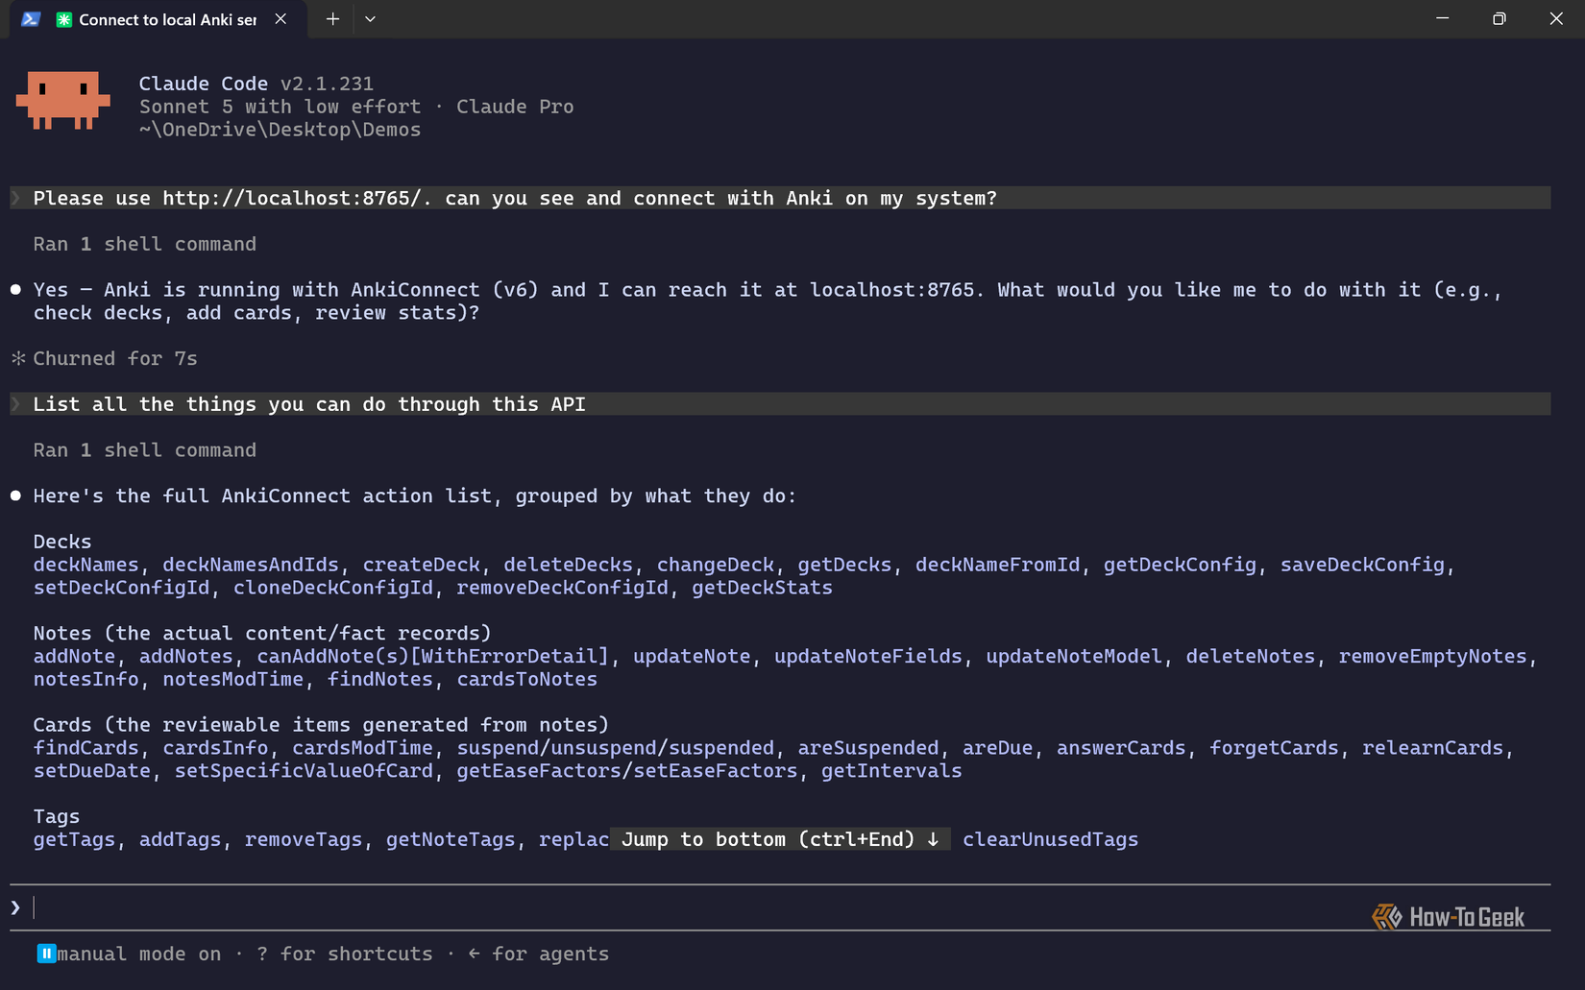
Task: Click the "Claude Code v2.1.231" header
Action: [x=256, y=84]
